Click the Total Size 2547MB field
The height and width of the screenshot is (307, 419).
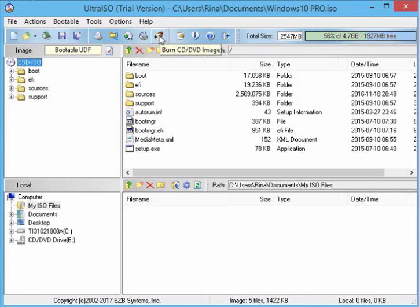click(x=291, y=36)
